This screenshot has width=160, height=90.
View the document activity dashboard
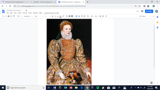pos(137,11)
